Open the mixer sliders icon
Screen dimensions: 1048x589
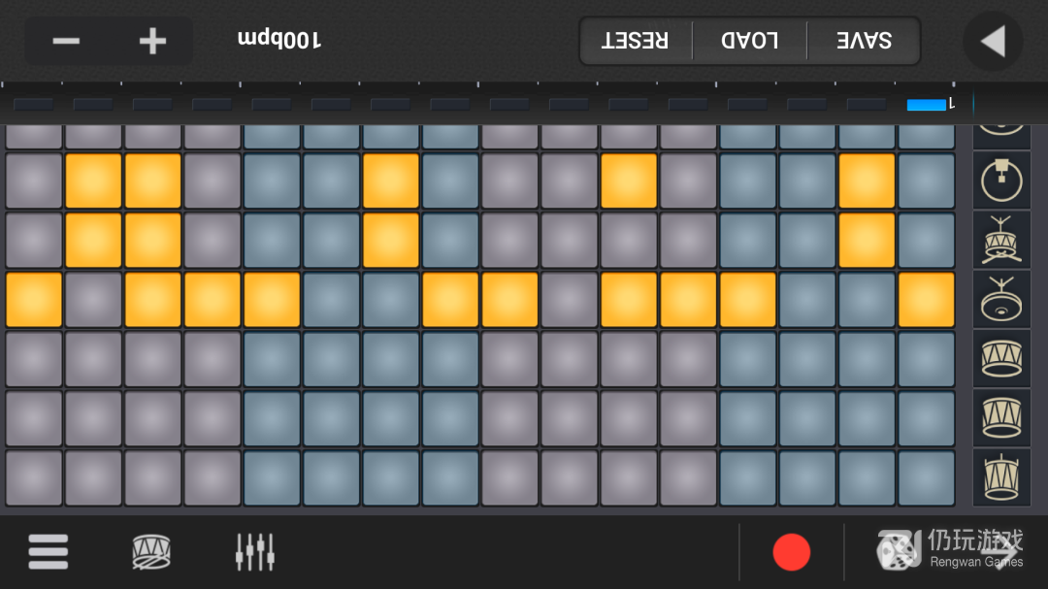(254, 552)
